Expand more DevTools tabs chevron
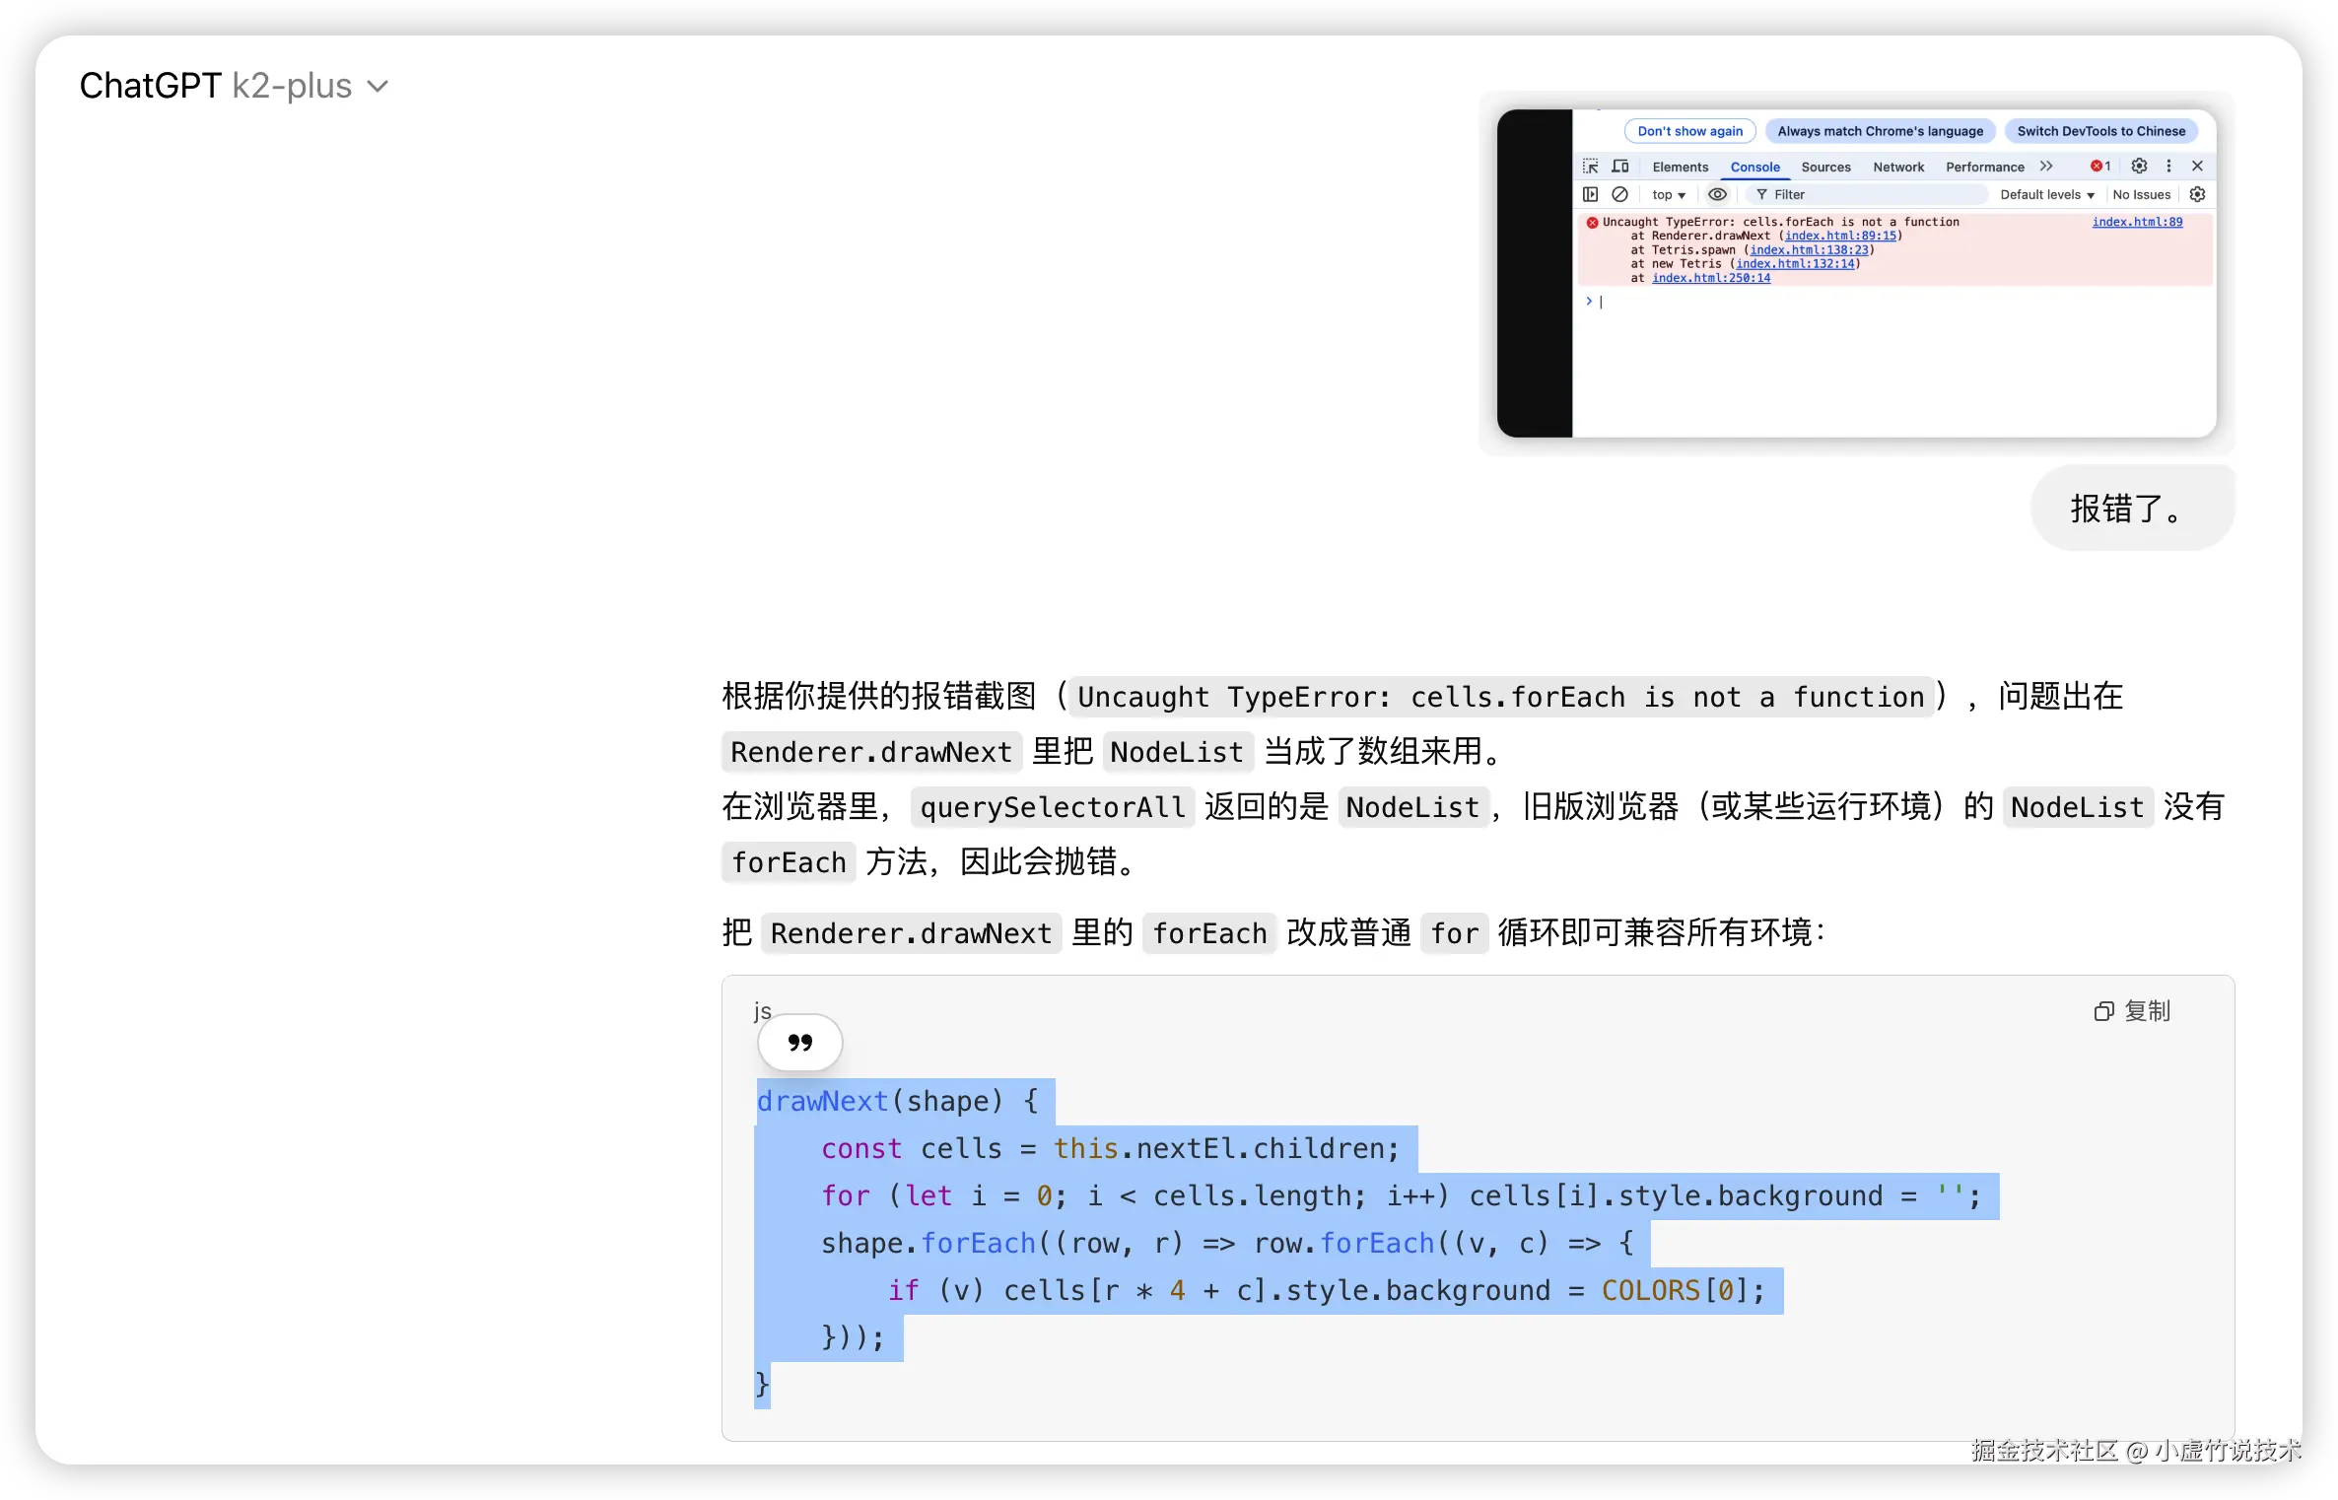Viewport: 2338px width, 1500px height. click(x=2046, y=167)
